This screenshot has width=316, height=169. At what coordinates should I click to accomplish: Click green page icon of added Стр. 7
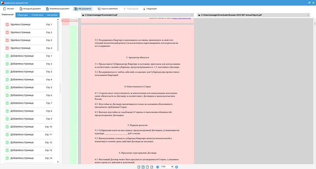7,103
